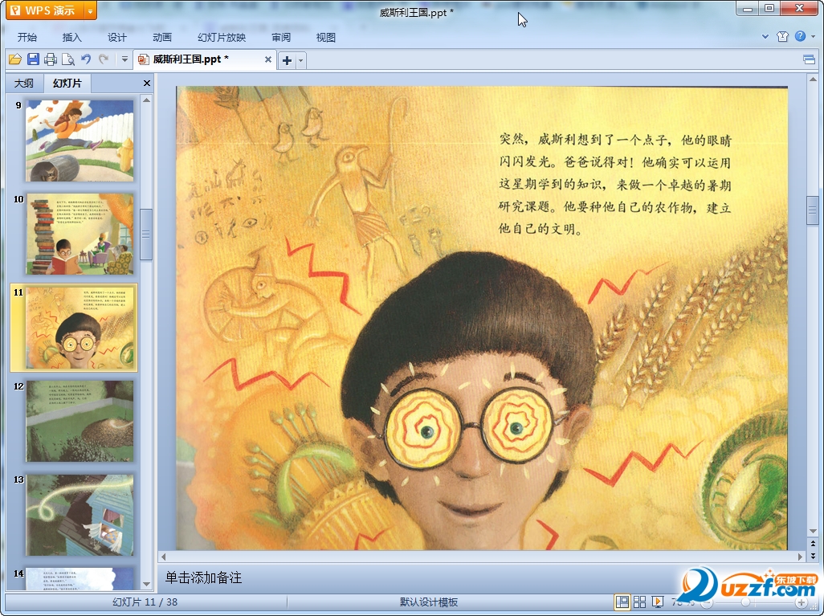
Task: Create a new document with the plus button
Action: [287, 60]
